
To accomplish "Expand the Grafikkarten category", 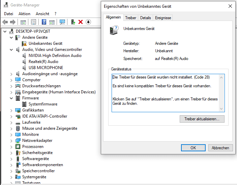I will pos(11,111).
